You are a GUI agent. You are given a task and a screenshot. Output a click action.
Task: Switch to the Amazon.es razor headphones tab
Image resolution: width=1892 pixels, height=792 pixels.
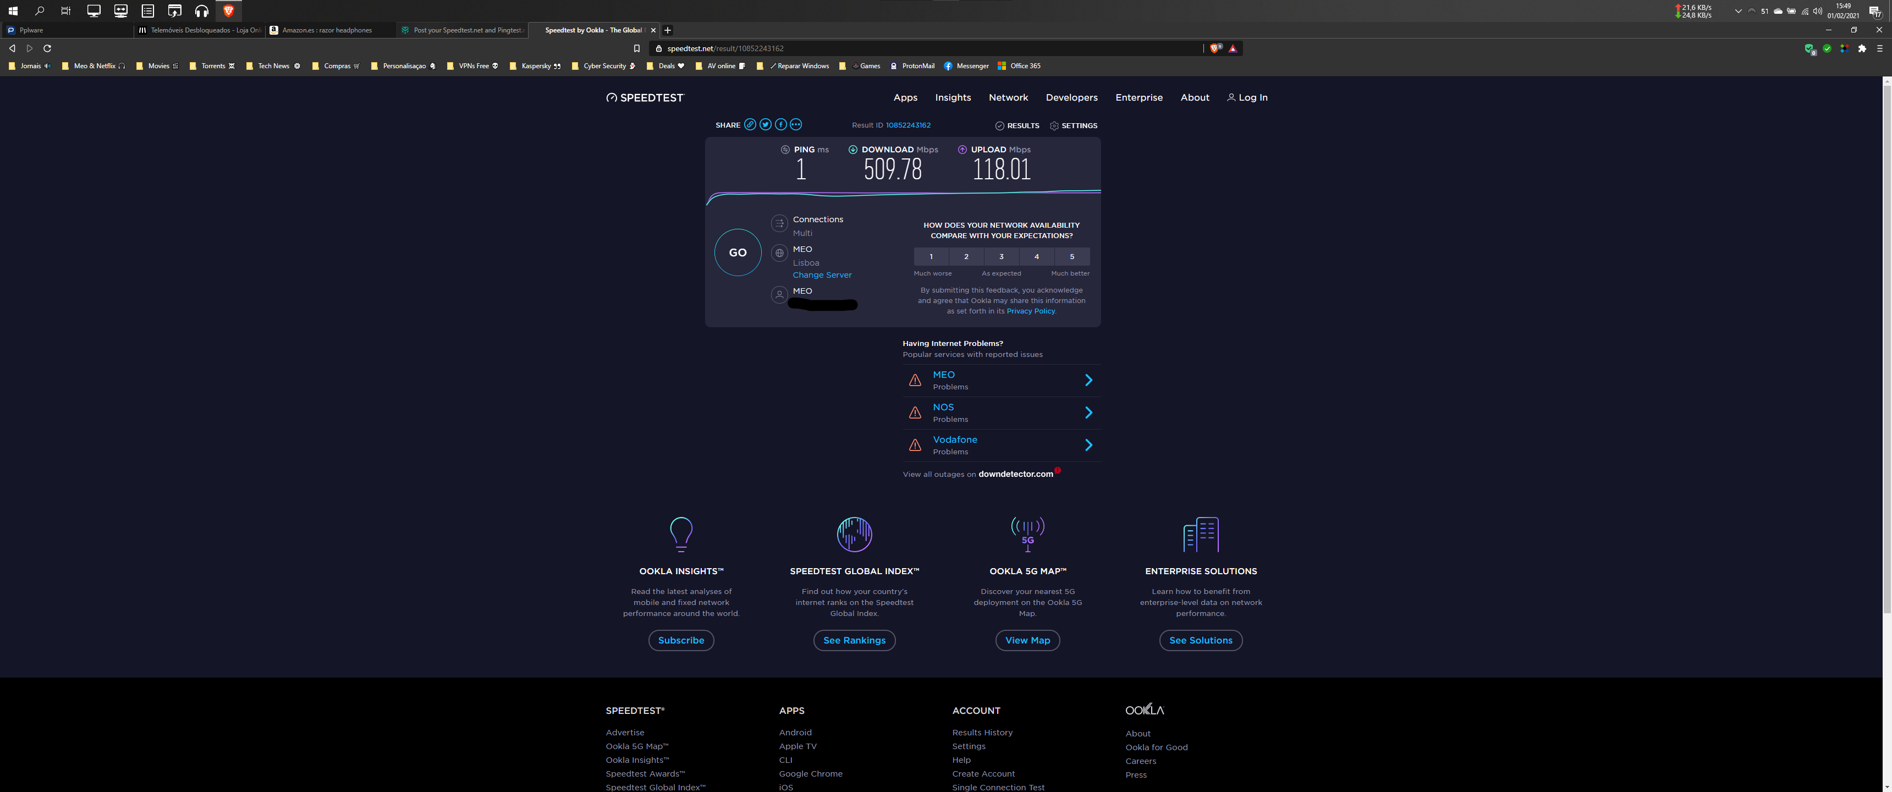point(327,30)
